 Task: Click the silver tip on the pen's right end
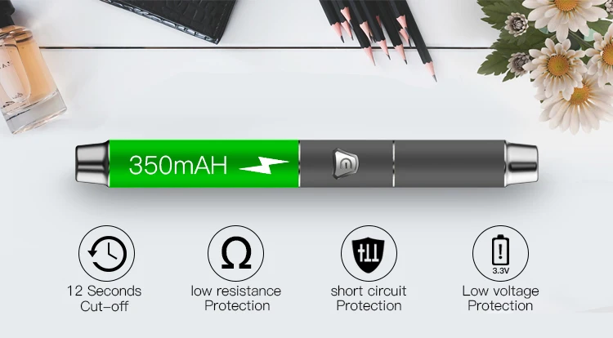click(x=521, y=163)
